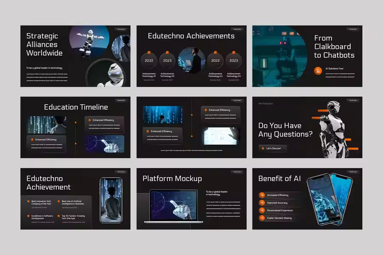Click the arrow icon beside Faster Decision Making
Image resolution: width=383 pixels, height=255 pixels.
[262, 218]
